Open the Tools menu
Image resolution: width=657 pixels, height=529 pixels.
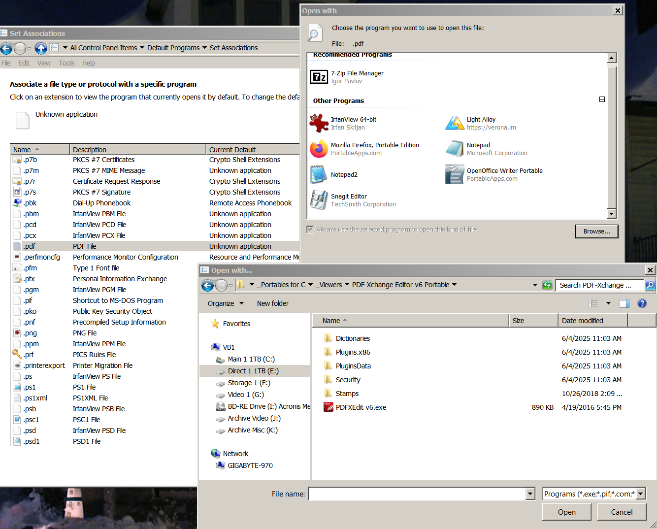tap(66, 63)
